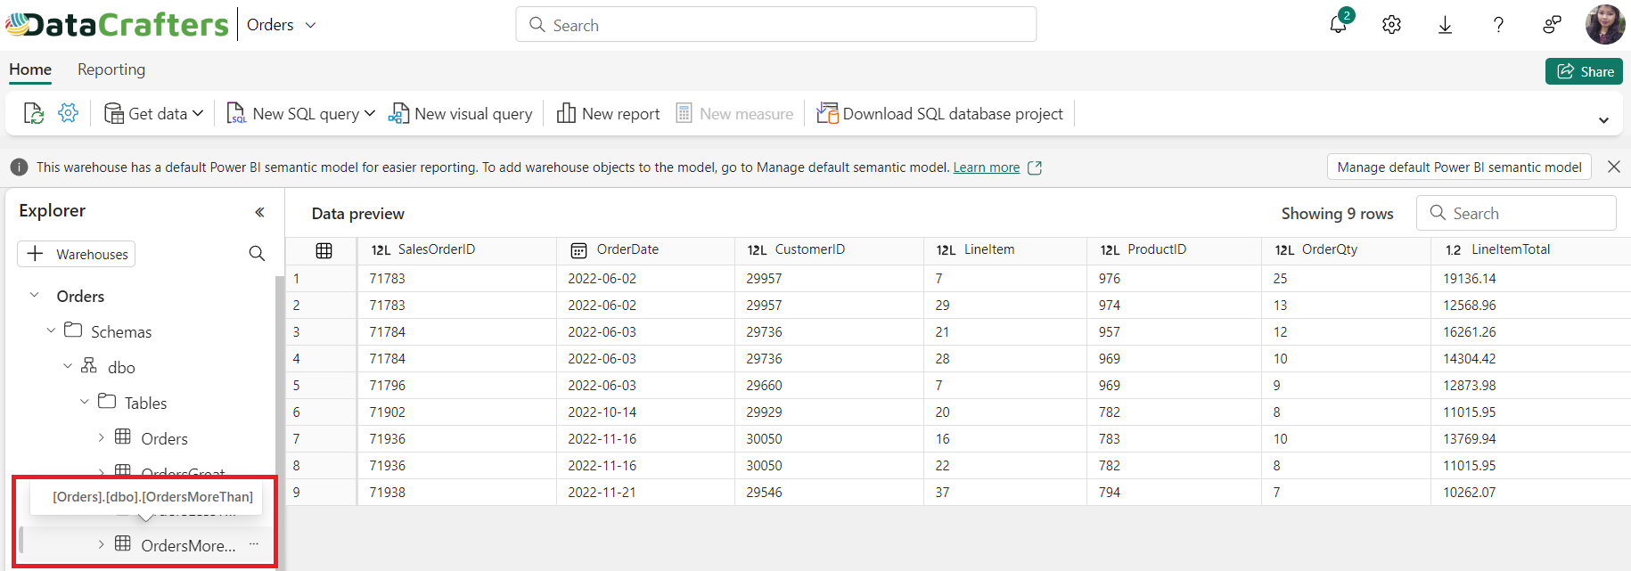Follow the Learn more link
Viewport: 1631px width, 571px height.
coord(986,167)
